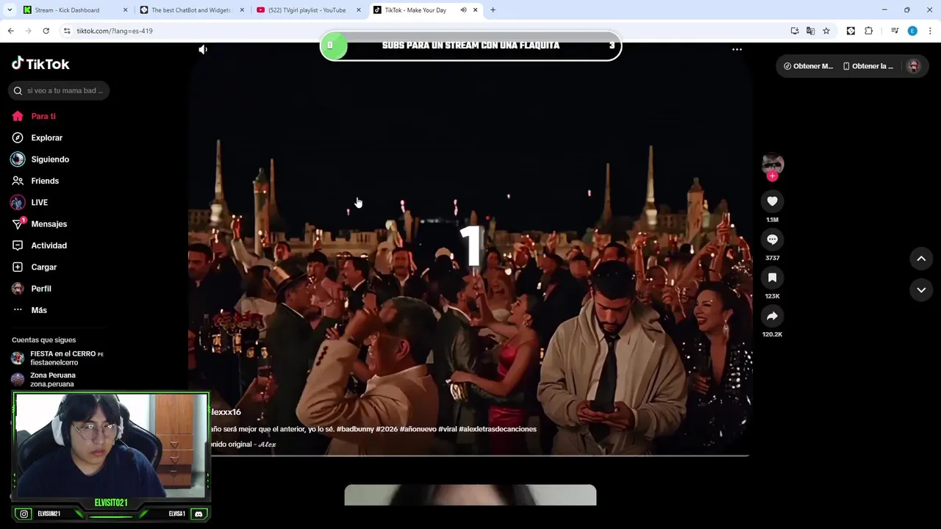Click the #badbunny hashtag

(355, 429)
